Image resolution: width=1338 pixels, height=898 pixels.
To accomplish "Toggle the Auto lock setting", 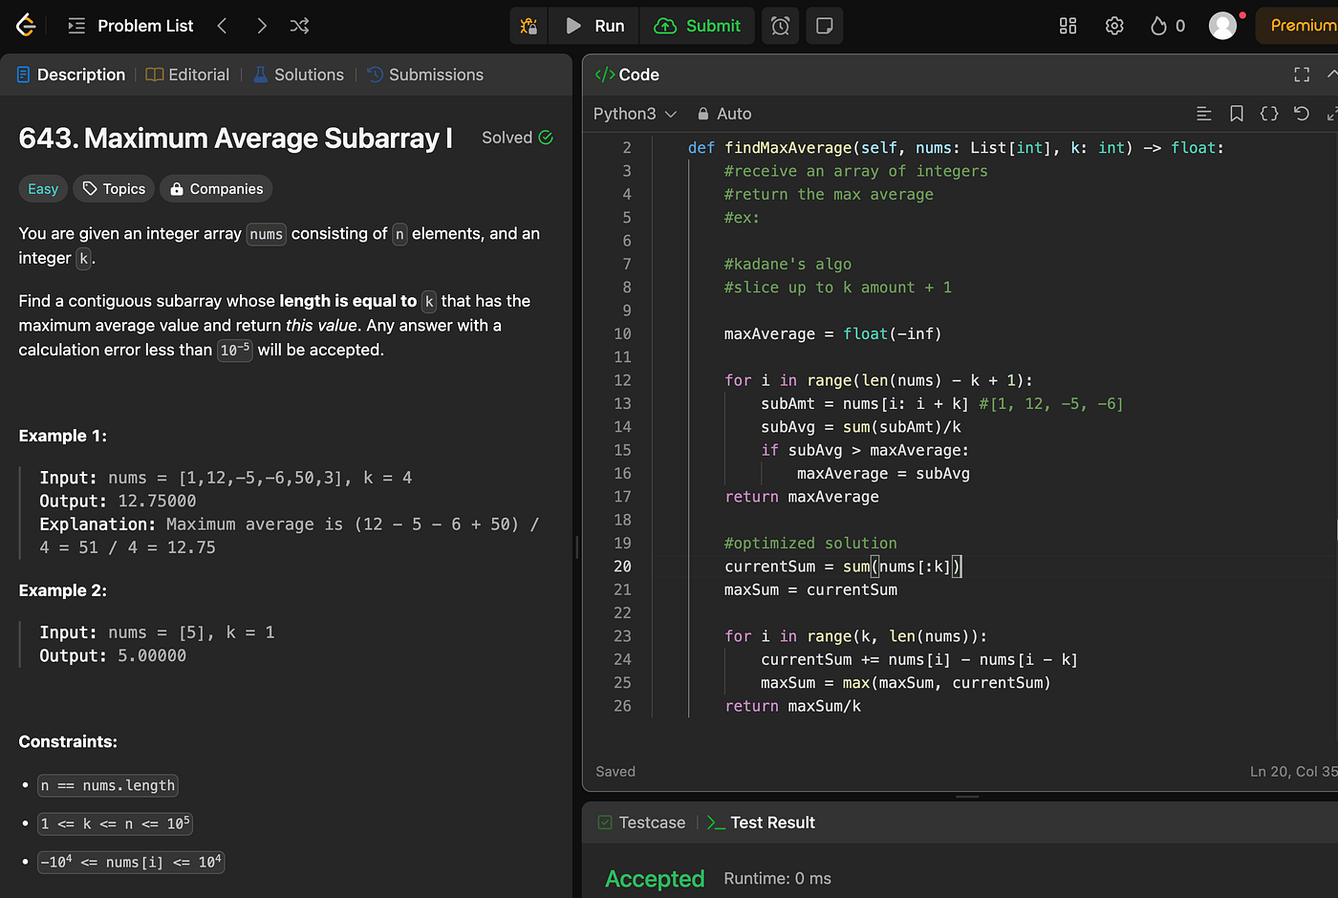I will point(724,114).
